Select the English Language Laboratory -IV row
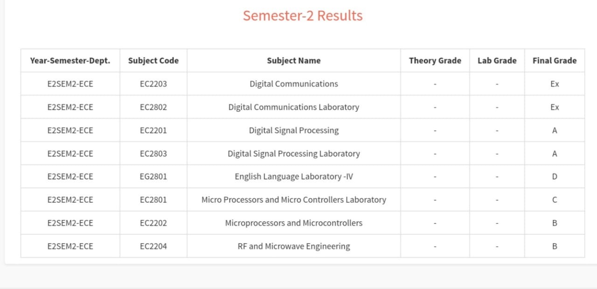Screen dimensions: 597x289 pyautogui.click(x=303, y=177)
